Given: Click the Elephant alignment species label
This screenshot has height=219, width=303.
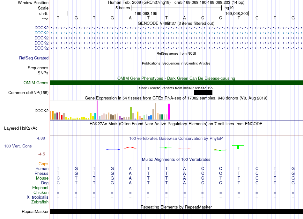Looking at the screenshot, I should [x=41, y=188].
